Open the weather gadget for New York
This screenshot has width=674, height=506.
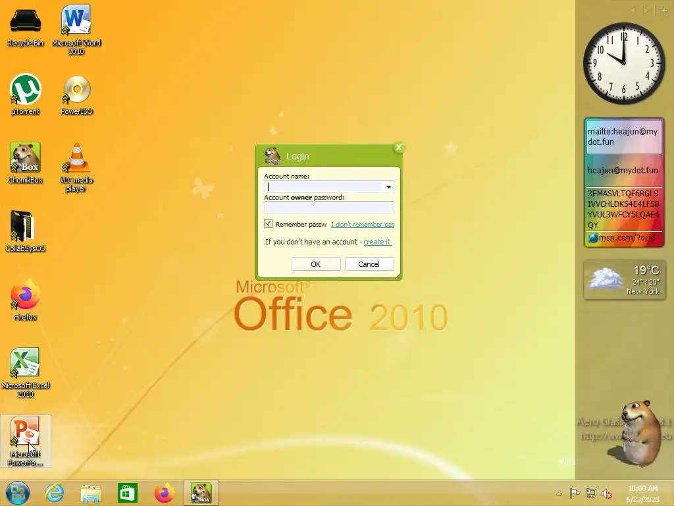tap(625, 279)
